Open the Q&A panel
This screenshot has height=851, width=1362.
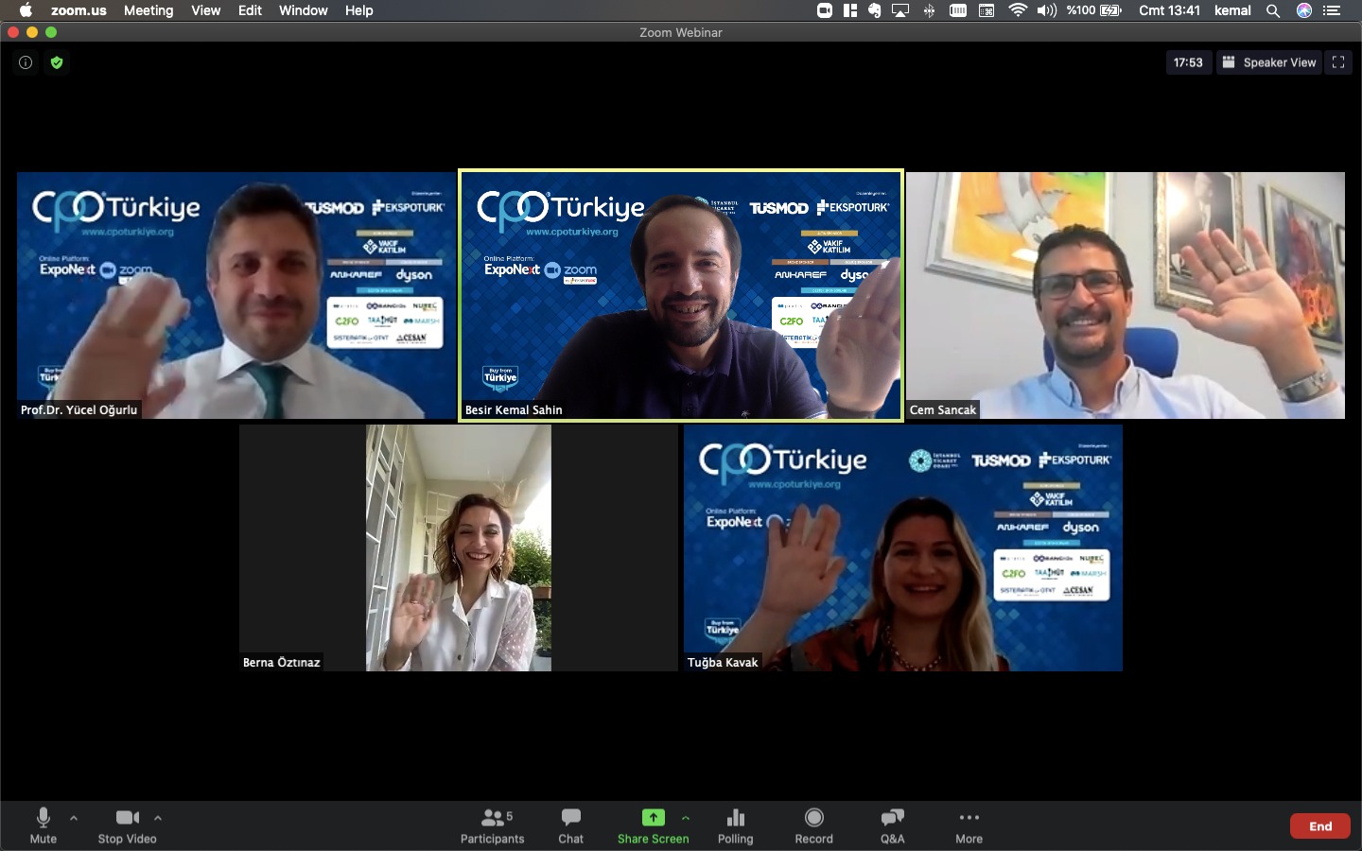(892, 825)
